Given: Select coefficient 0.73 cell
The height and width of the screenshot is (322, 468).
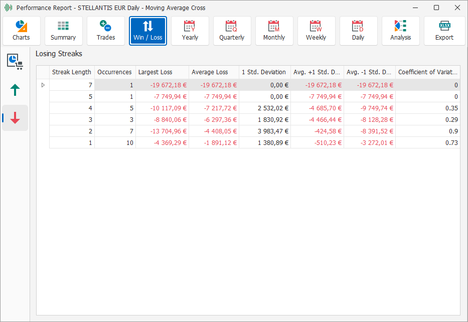Looking at the screenshot, I should (428, 142).
